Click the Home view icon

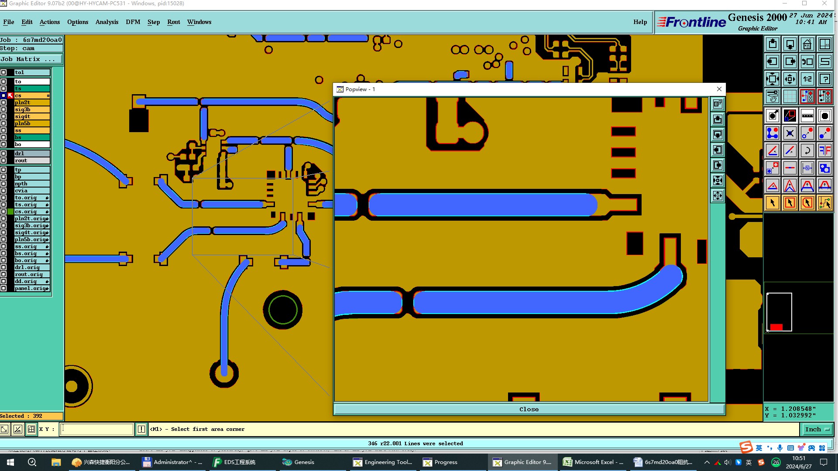pos(807,44)
